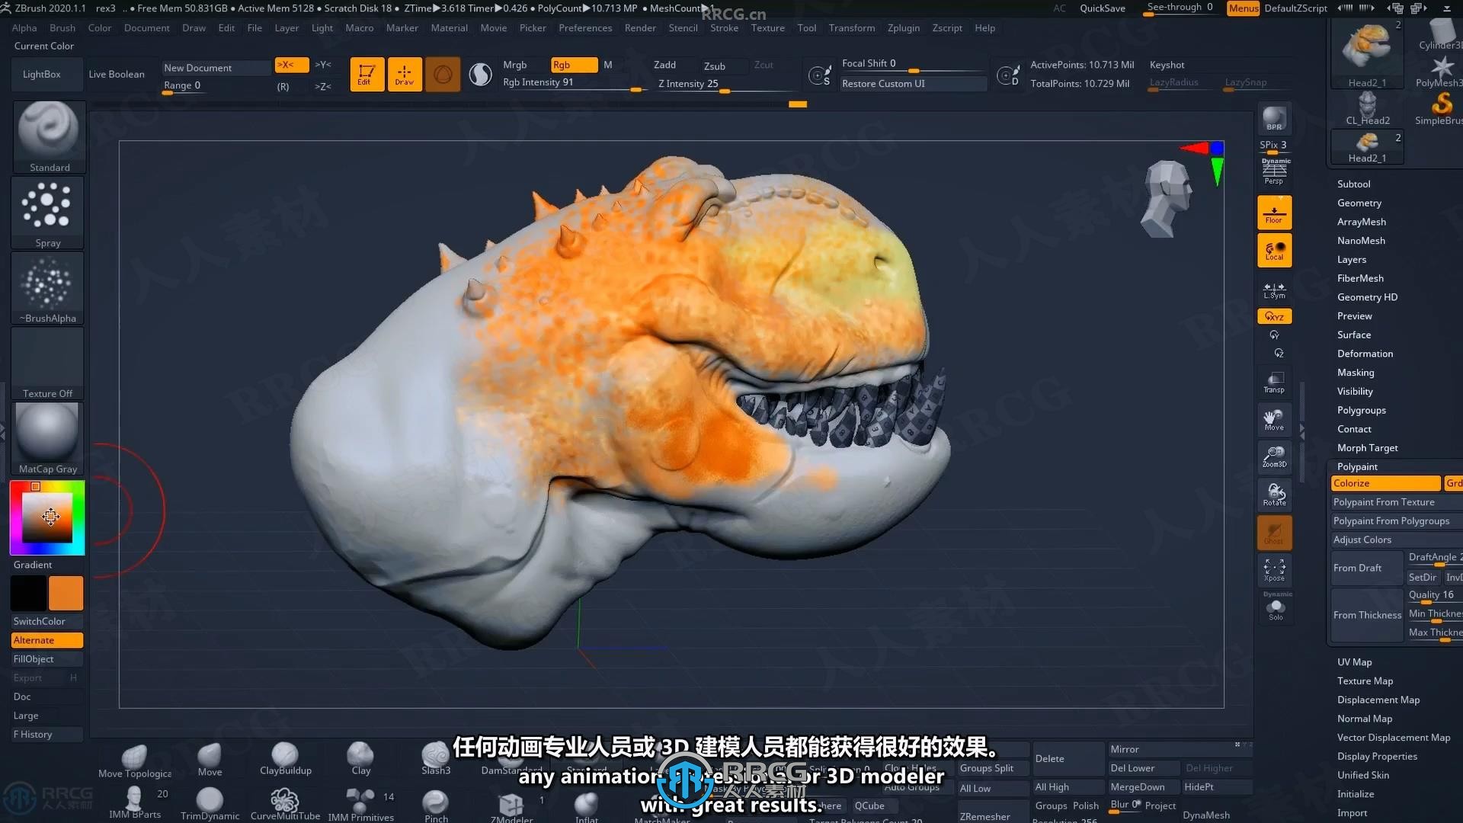Select the Move Topological brush
This screenshot has height=823, width=1463.
[x=135, y=761]
